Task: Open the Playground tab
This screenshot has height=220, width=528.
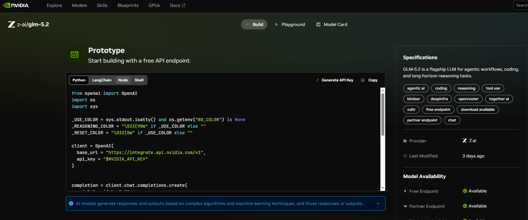Action: tap(290, 24)
